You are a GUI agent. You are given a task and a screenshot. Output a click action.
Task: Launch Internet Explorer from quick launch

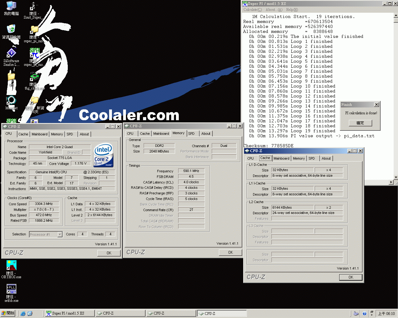click(23, 313)
